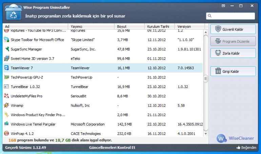Image resolution: width=261 pixels, height=154 pixels.
Task: Select the WinPcap 4.1.2 entry
Action: 22,134
